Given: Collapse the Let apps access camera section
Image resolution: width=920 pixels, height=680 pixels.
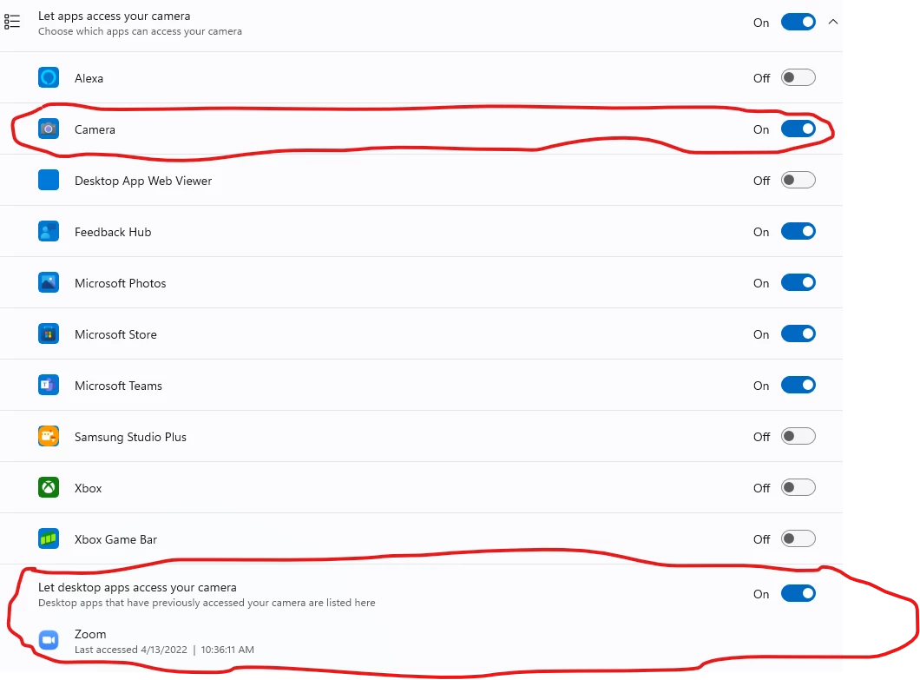Looking at the screenshot, I should (833, 23).
